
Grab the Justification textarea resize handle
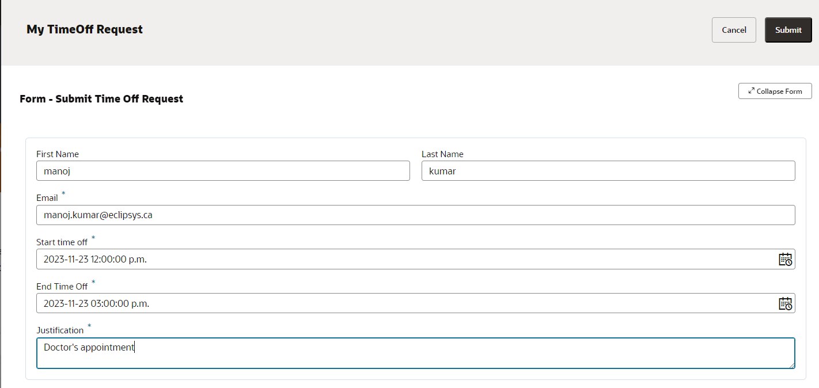pos(792,365)
